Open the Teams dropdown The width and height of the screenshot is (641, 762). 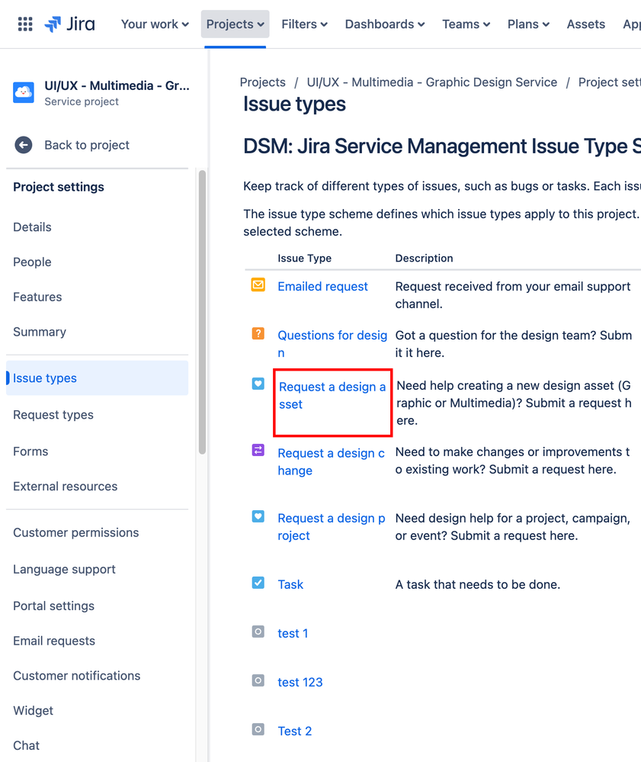[x=466, y=24]
